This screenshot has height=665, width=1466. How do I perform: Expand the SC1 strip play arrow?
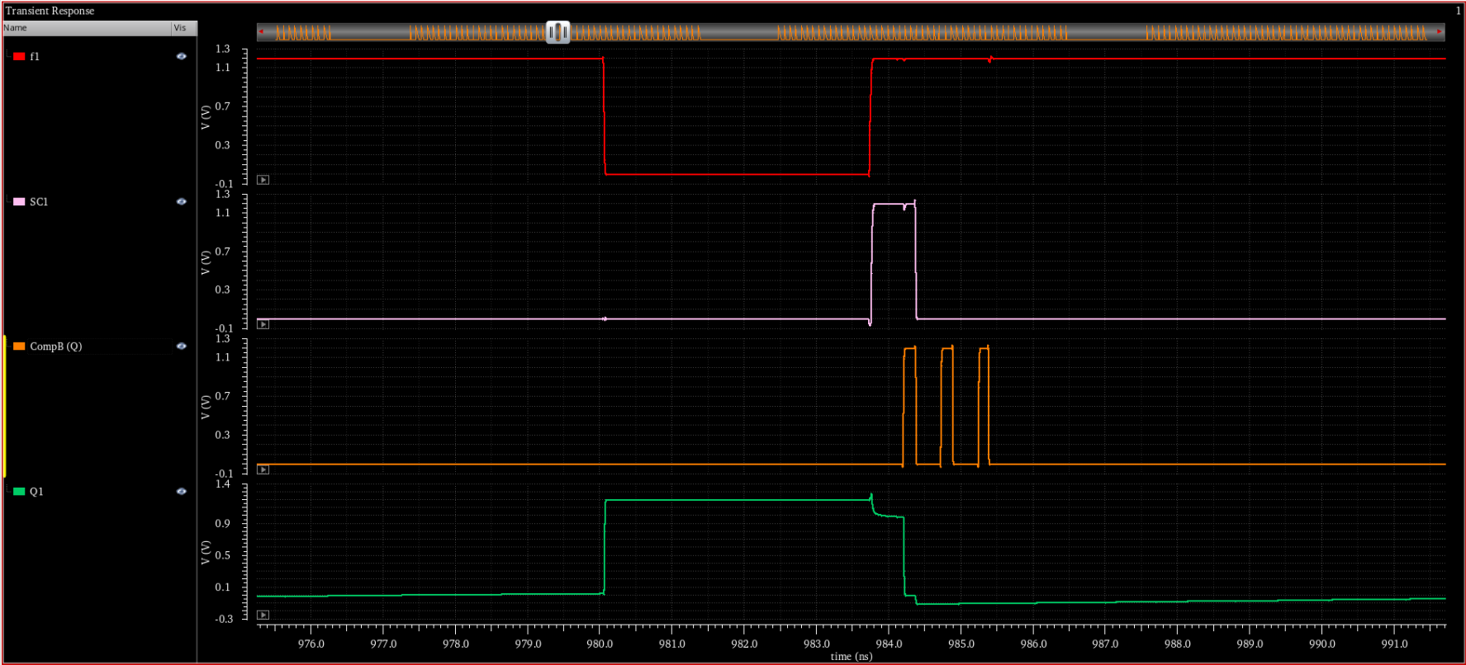pos(263,324)
